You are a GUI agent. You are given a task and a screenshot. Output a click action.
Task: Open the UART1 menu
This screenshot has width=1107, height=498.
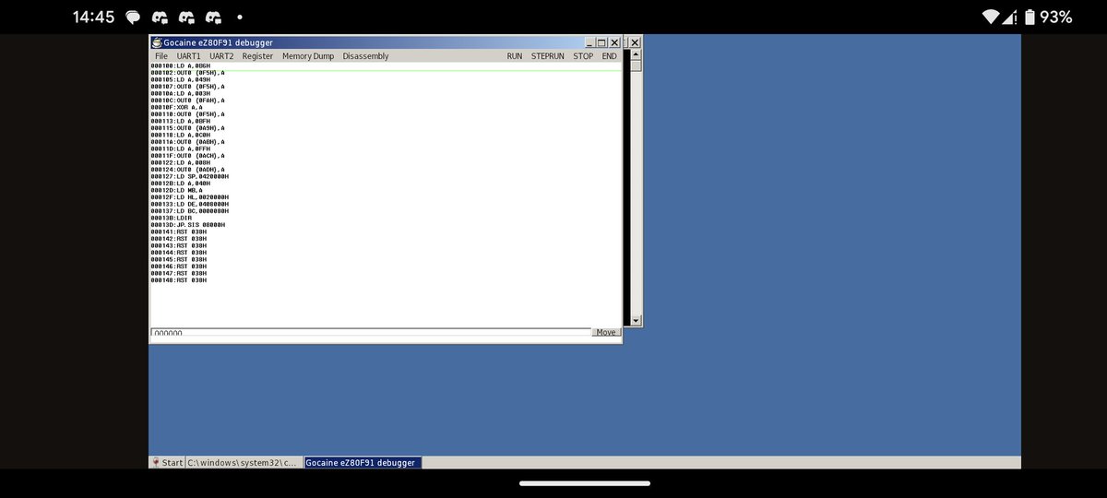(x=188, y=56)
